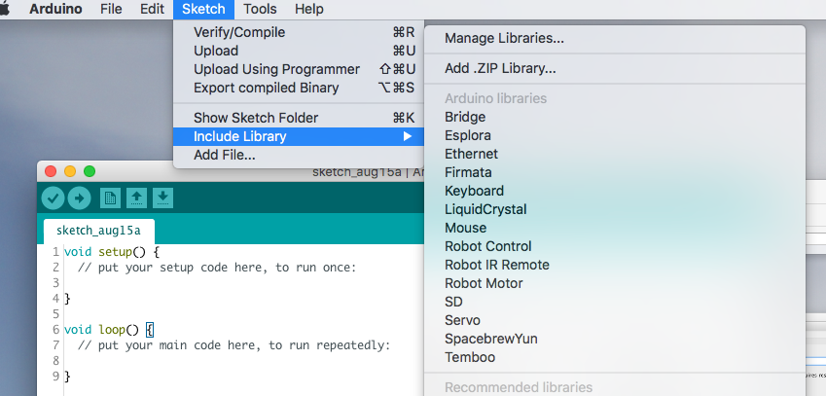
Task: Click the 'put your setup code here' comment
Action: (217, 268)
